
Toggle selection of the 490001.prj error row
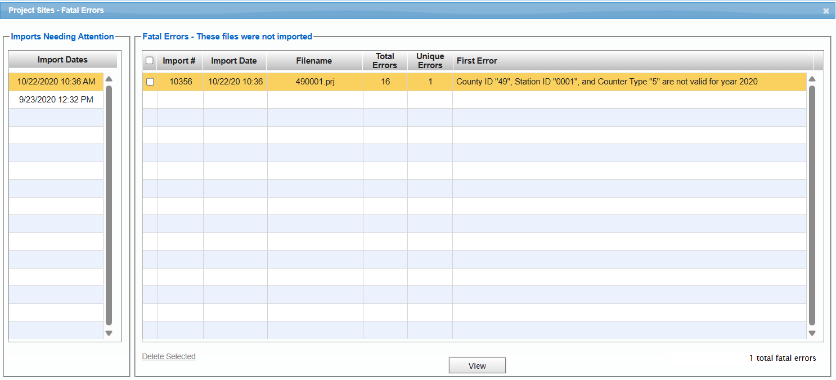tap(150, 81)
